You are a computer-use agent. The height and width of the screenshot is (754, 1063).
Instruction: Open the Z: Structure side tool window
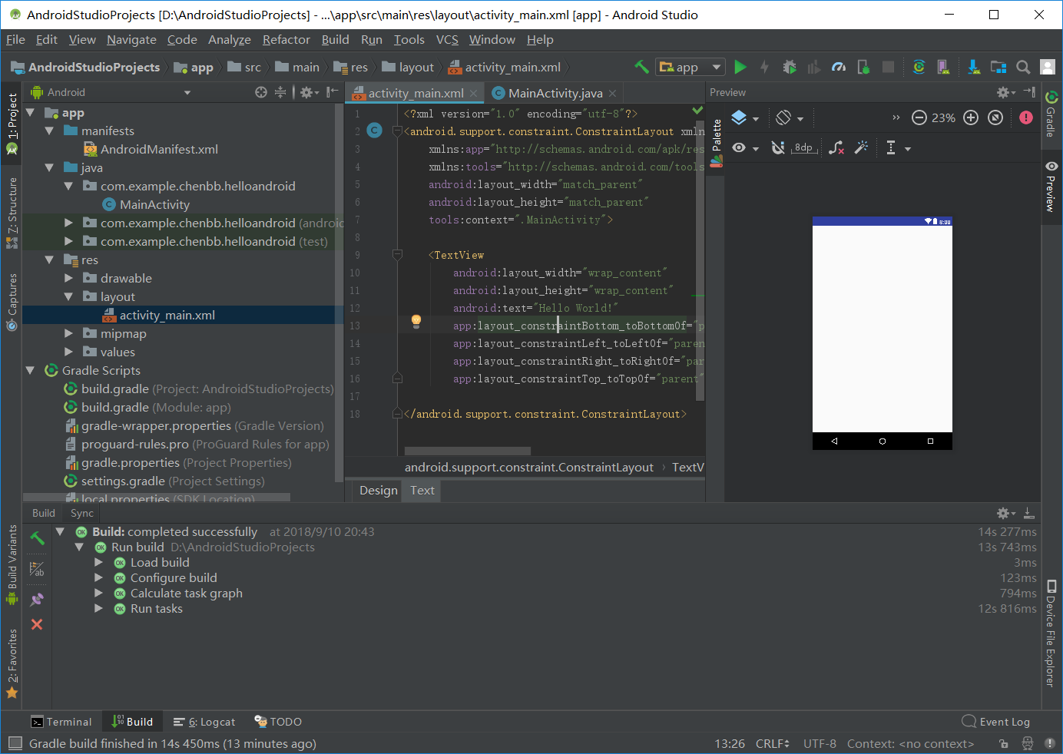coord(12,213)
